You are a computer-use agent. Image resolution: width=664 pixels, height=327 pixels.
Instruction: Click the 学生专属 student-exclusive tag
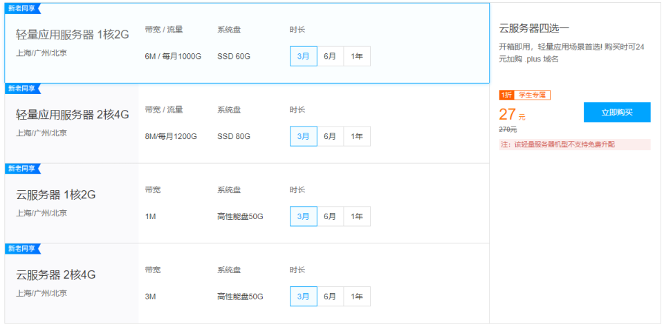coord(532,95)
